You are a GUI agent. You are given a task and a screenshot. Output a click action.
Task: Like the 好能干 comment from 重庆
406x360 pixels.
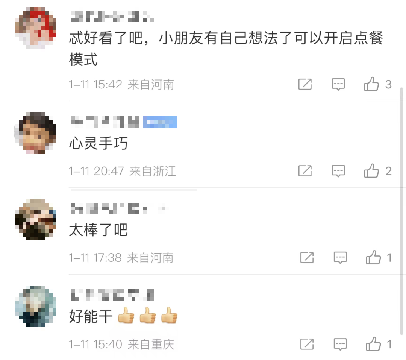tap(373, 344)
